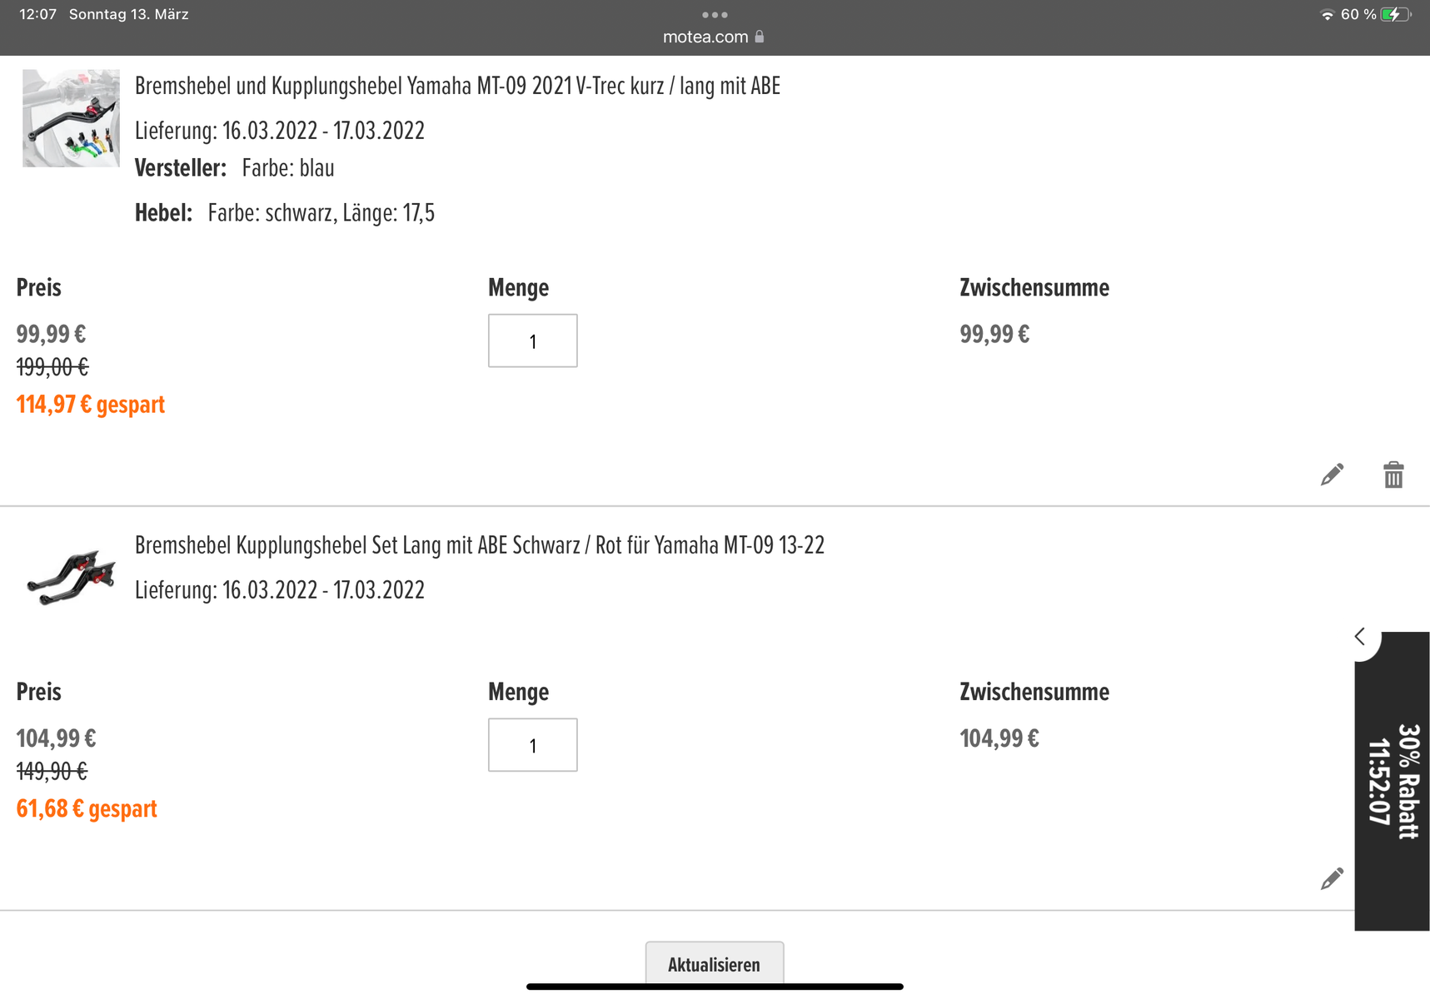Tap the Sonntag 13. März date

(x=129, y=14)
